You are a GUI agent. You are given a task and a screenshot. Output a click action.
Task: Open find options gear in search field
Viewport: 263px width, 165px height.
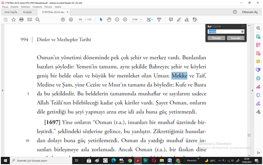coord(242,32)
